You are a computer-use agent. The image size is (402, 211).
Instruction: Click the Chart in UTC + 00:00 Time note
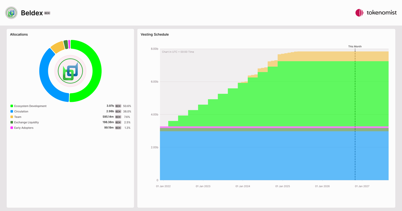click(x=178, y=52)
